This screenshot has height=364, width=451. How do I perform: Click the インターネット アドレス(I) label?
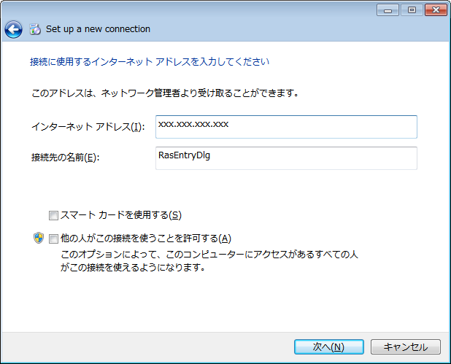coord(88,127)
